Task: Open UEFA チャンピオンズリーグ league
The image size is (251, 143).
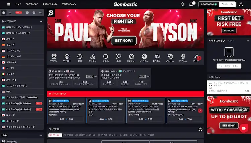Action: point(22,27)
